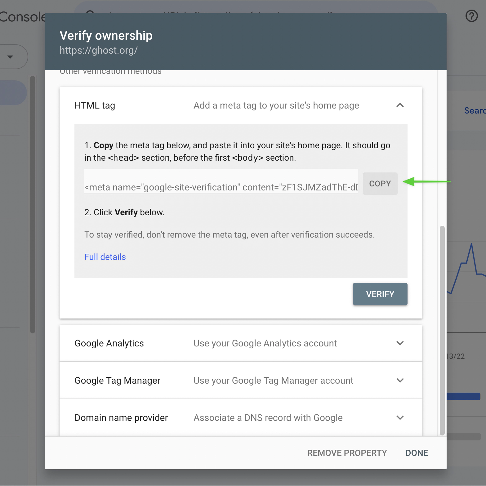Click the Verify ownership dialog scrollbar
Image resolution: width=486 pixels, height=486 pixels.
442,330
